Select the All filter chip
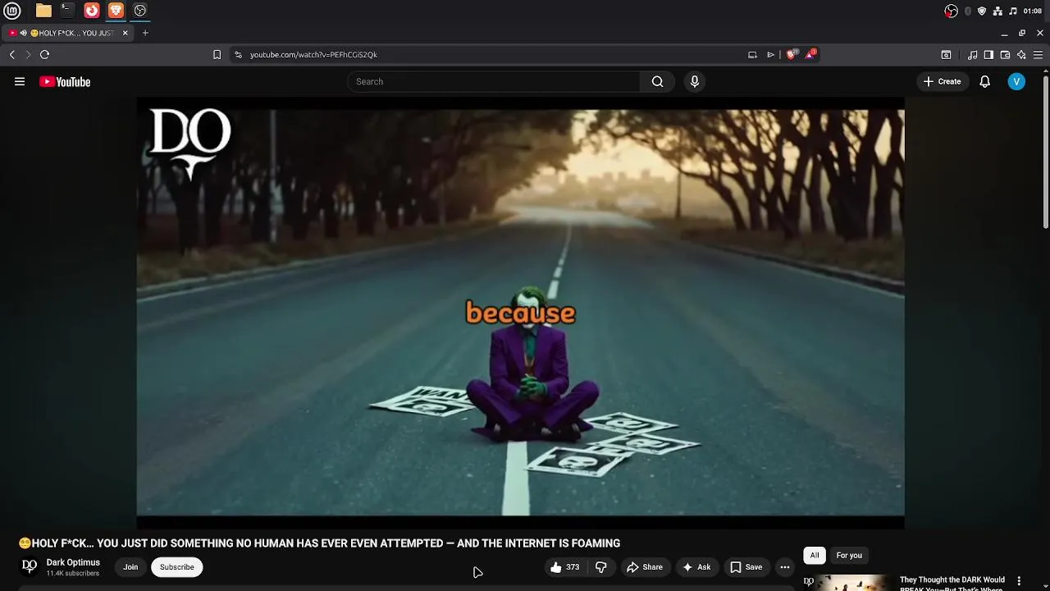The height and width of the screenshot is (591, 1050). tap(815, 556)
